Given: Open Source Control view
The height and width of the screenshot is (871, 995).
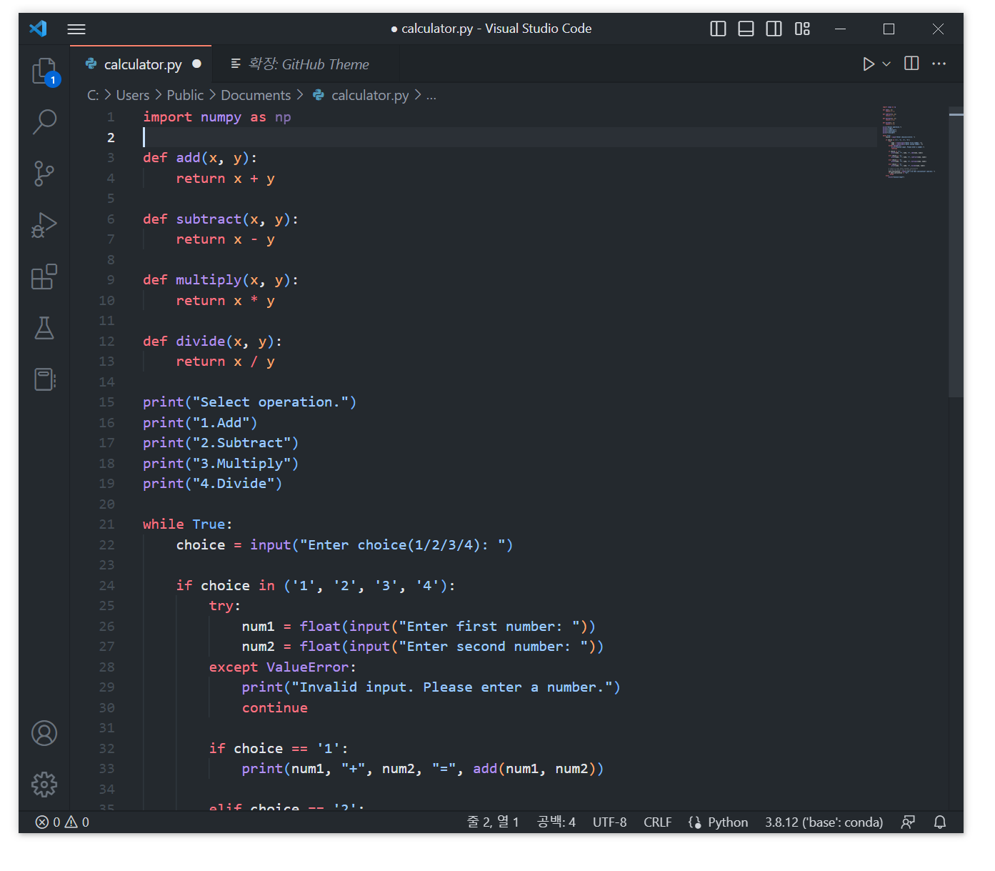Looking at the screenshot, I should pyautogui.click(x=44, y=174).
